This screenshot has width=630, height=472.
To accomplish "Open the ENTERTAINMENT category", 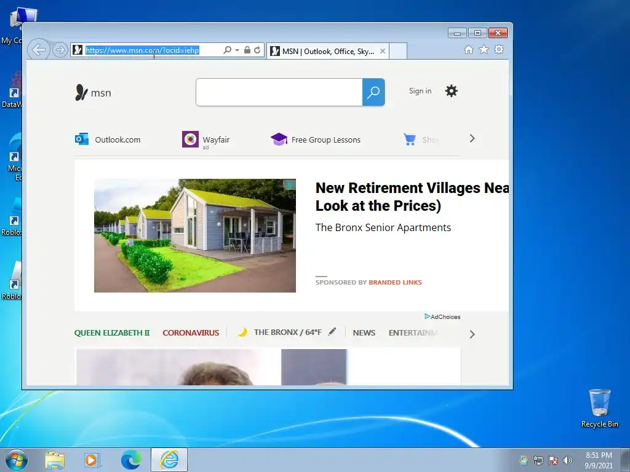I will tap(413, 332).
